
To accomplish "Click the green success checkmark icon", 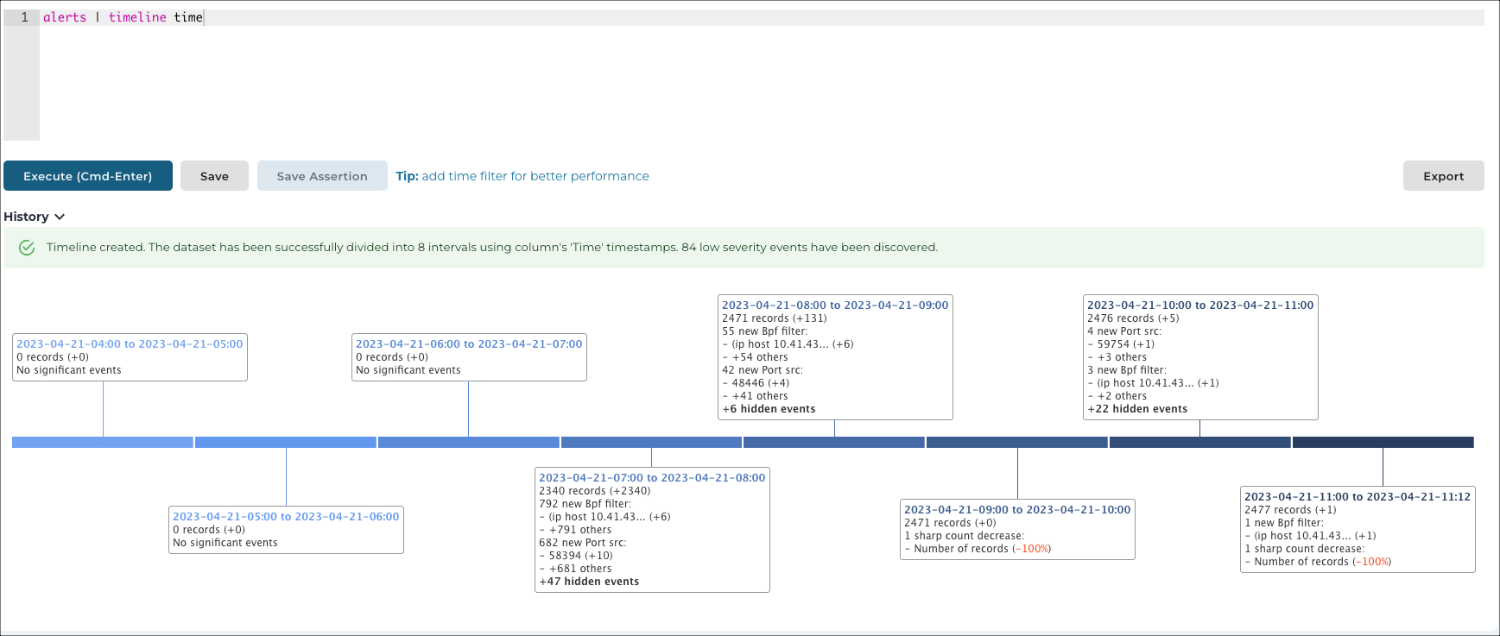I will coord(27,248).
